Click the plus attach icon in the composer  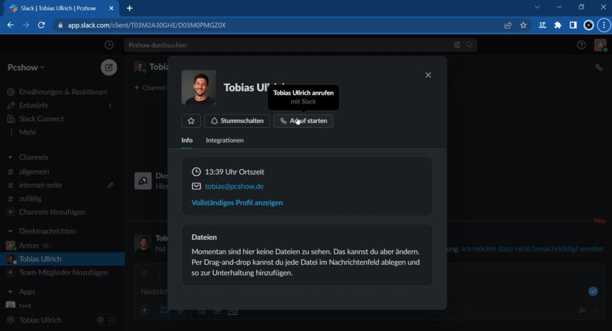pyautogui.click(x=144, y=310)
